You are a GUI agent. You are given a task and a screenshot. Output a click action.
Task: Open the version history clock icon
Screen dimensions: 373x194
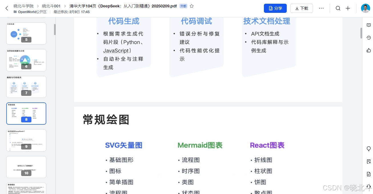[368, 38]
